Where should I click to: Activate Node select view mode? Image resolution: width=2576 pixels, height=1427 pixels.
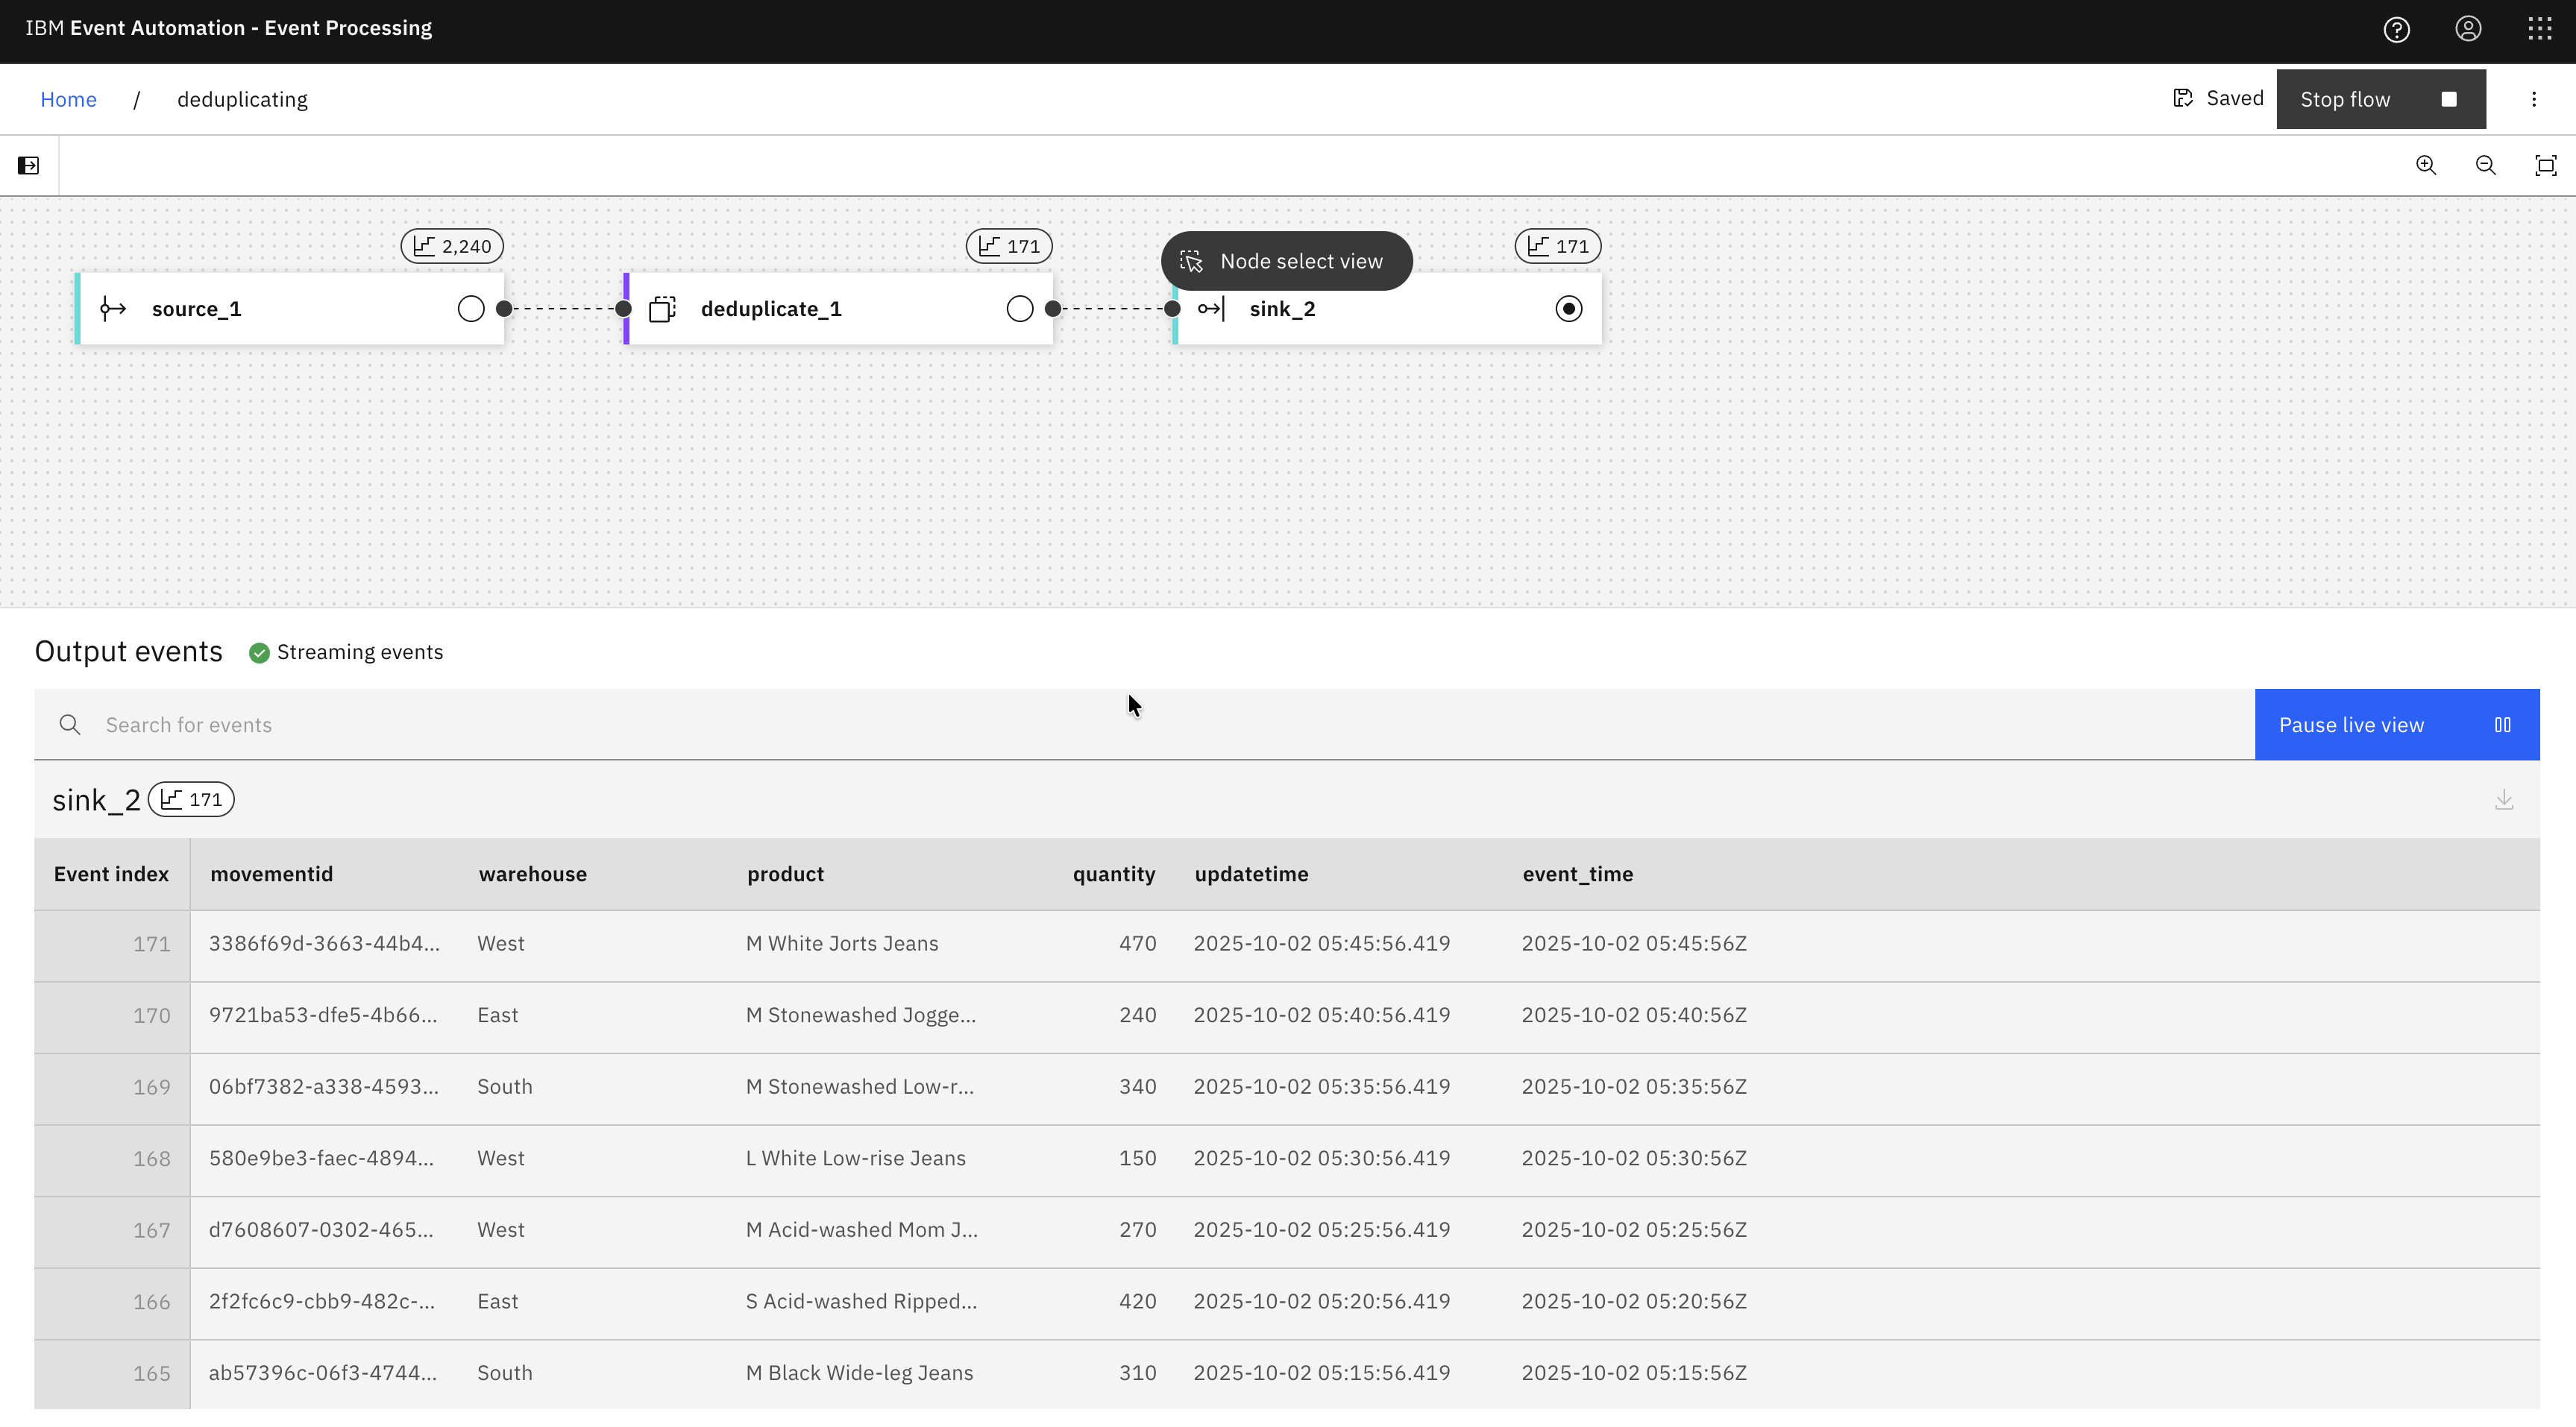click(1286, 260)
